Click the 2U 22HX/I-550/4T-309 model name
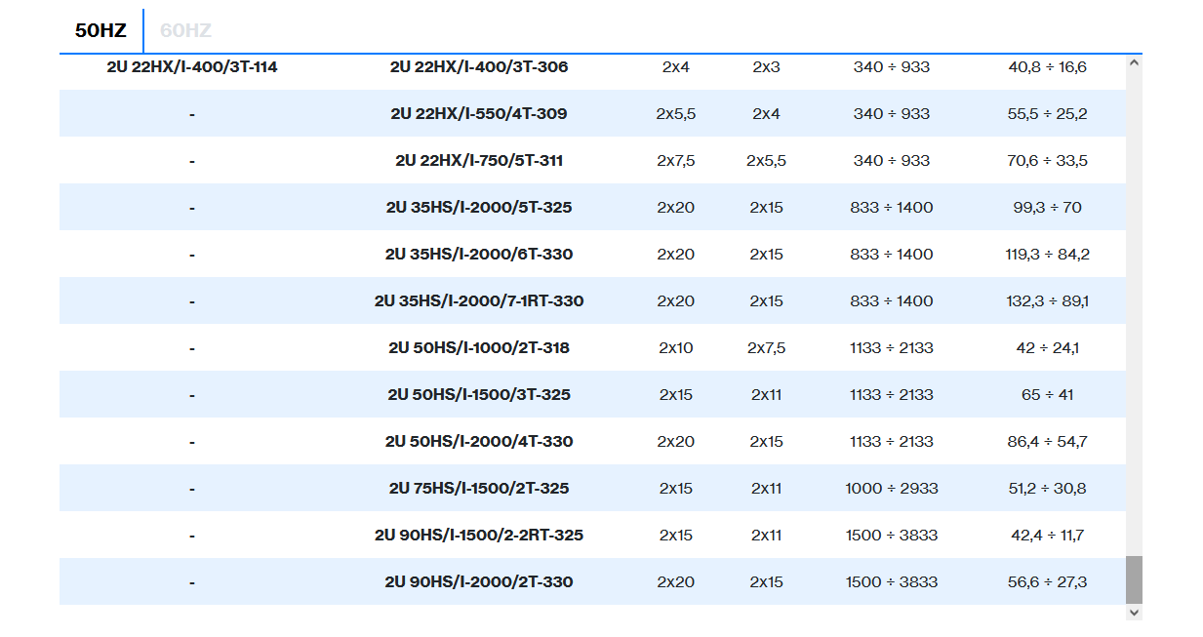Viewport: 1203px width, 637px height. click(479, 114)
